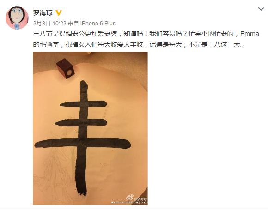Expand the post options chevron
Screen dimensions: 268x211
261,9
